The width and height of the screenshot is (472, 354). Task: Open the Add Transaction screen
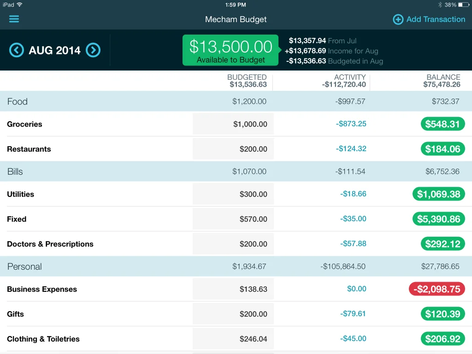[429, 19]
